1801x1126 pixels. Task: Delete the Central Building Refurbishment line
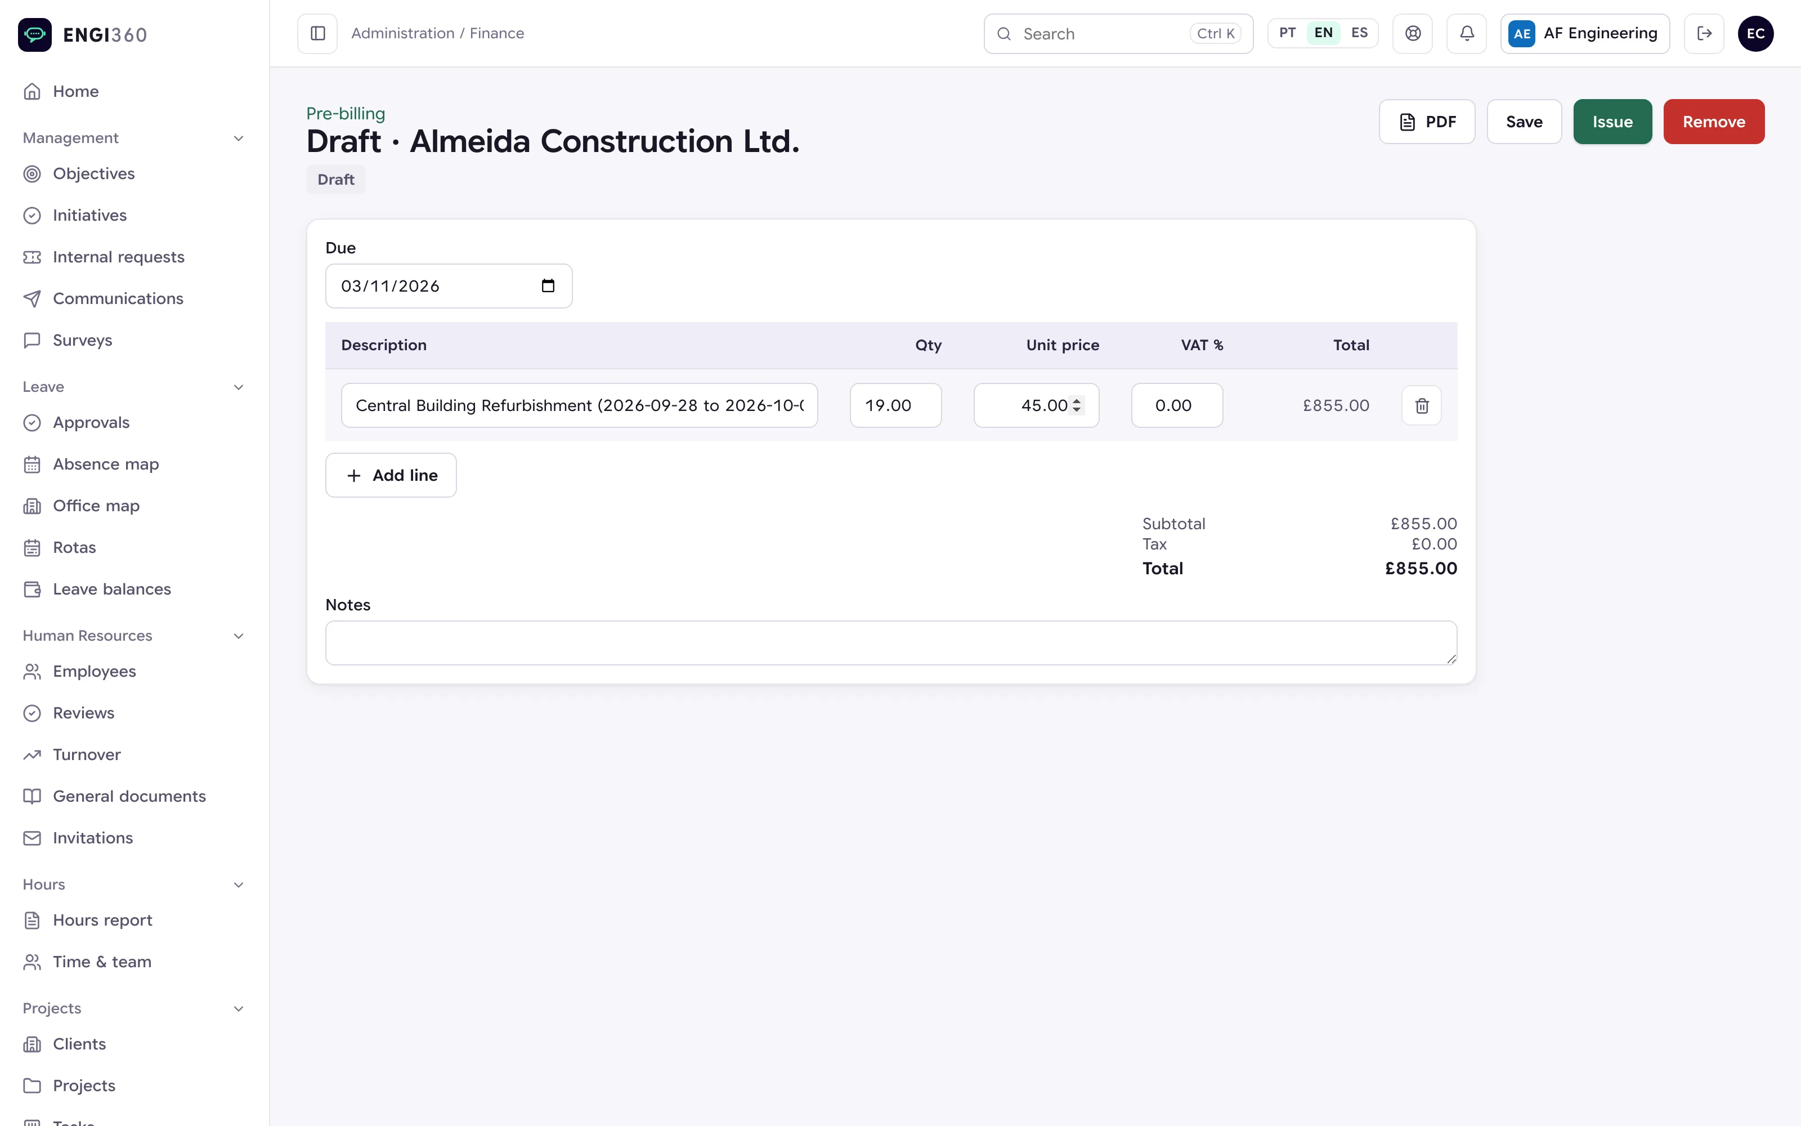coord(1422,406)
